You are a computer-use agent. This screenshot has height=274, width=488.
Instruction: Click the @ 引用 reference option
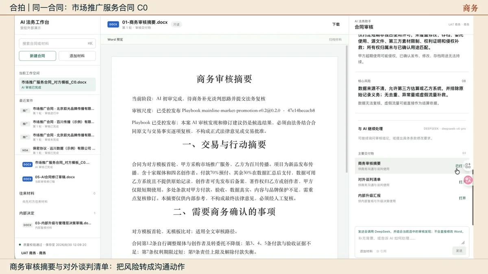(381, 251)
